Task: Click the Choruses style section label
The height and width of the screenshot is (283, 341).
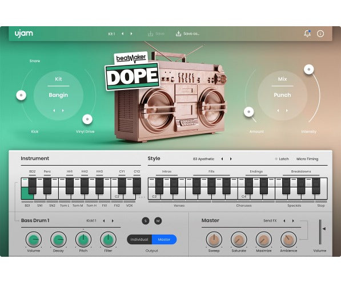Action: 244,206
